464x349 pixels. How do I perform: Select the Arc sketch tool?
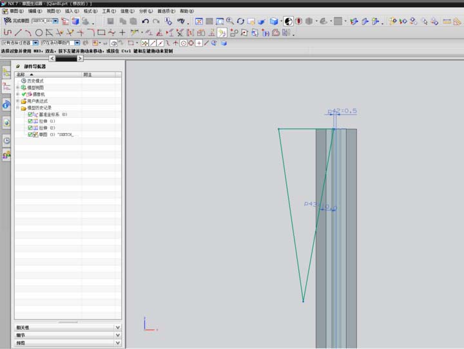coord(28,32)
